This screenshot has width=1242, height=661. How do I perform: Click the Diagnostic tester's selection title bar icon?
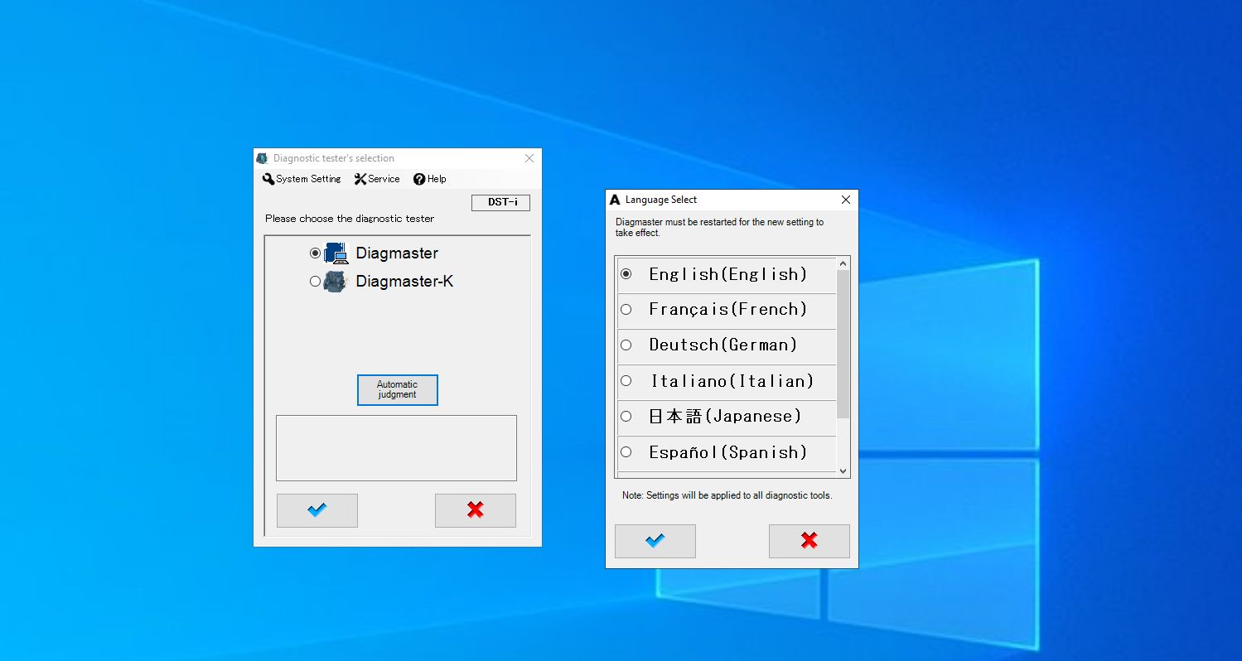263,158
